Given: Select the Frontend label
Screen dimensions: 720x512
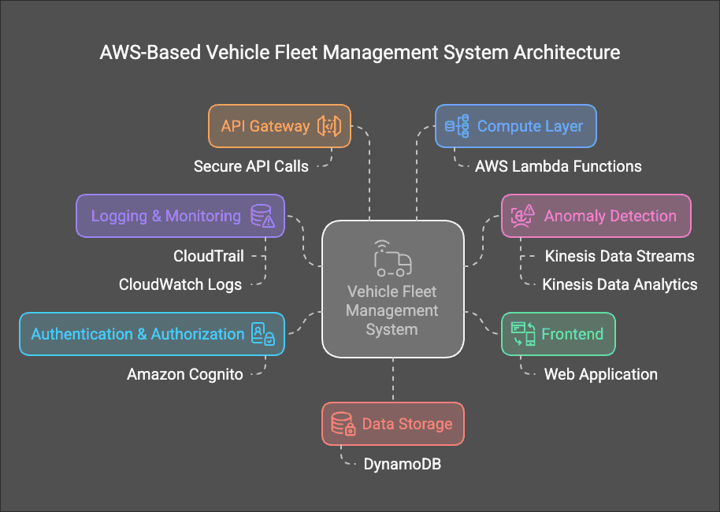Looking at the screenshot, I should pos(572,334).
